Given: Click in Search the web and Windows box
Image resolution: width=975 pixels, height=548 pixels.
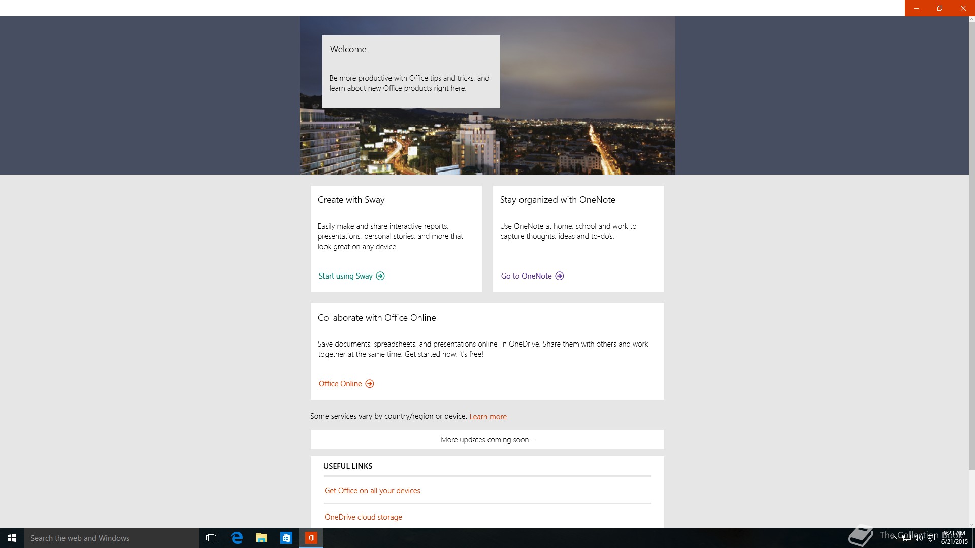Looking at the screenshot, I should pyautogui.click(x=112, y=538).
